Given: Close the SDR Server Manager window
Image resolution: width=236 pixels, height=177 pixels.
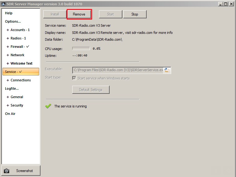Looking at the screenshot, I should tap(231, 4).
